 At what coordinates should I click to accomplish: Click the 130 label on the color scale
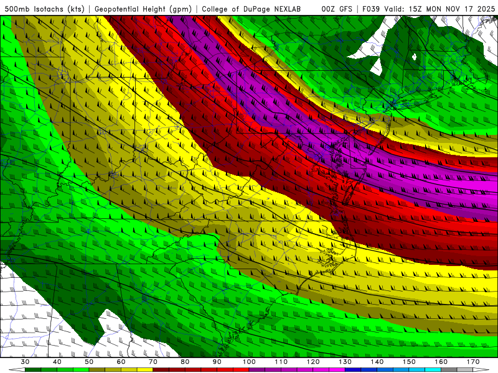[x=345, y=362]
